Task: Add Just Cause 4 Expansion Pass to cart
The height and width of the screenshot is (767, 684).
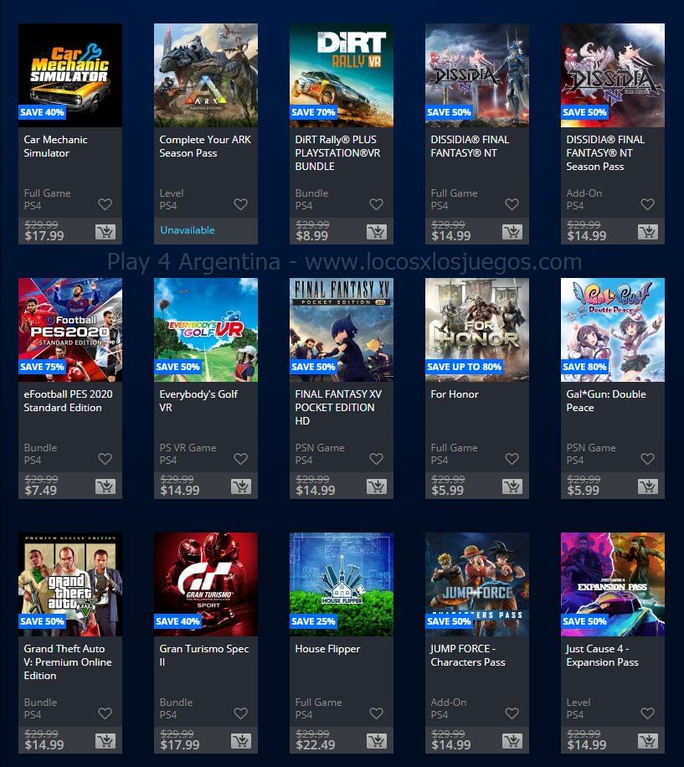Action: click(648, 740)
